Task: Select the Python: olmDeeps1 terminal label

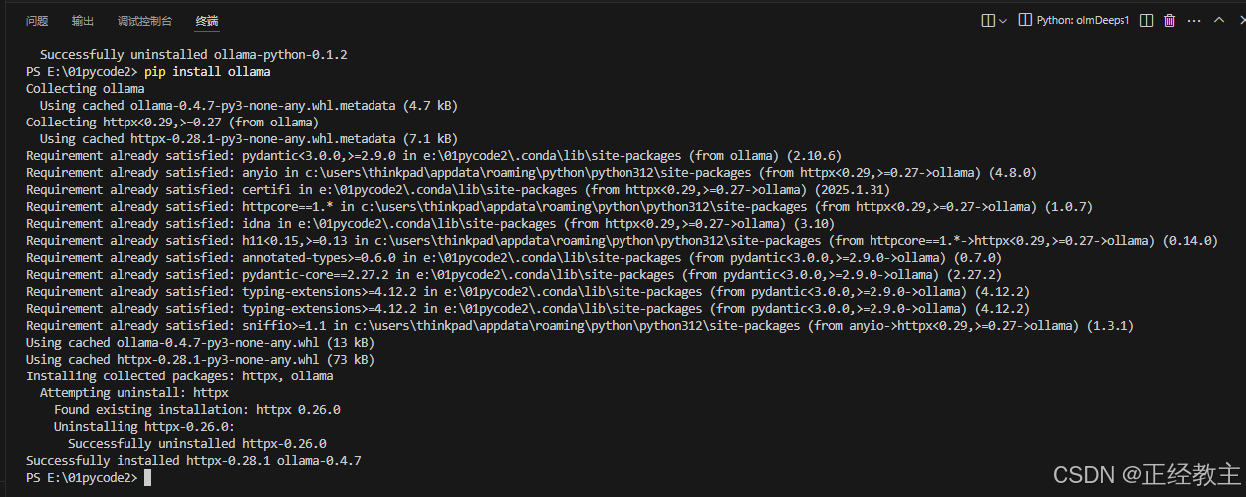Action: (x=1083, y=20)
